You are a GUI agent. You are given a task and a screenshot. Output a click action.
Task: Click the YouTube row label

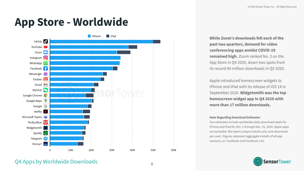[x=36, y=47]
